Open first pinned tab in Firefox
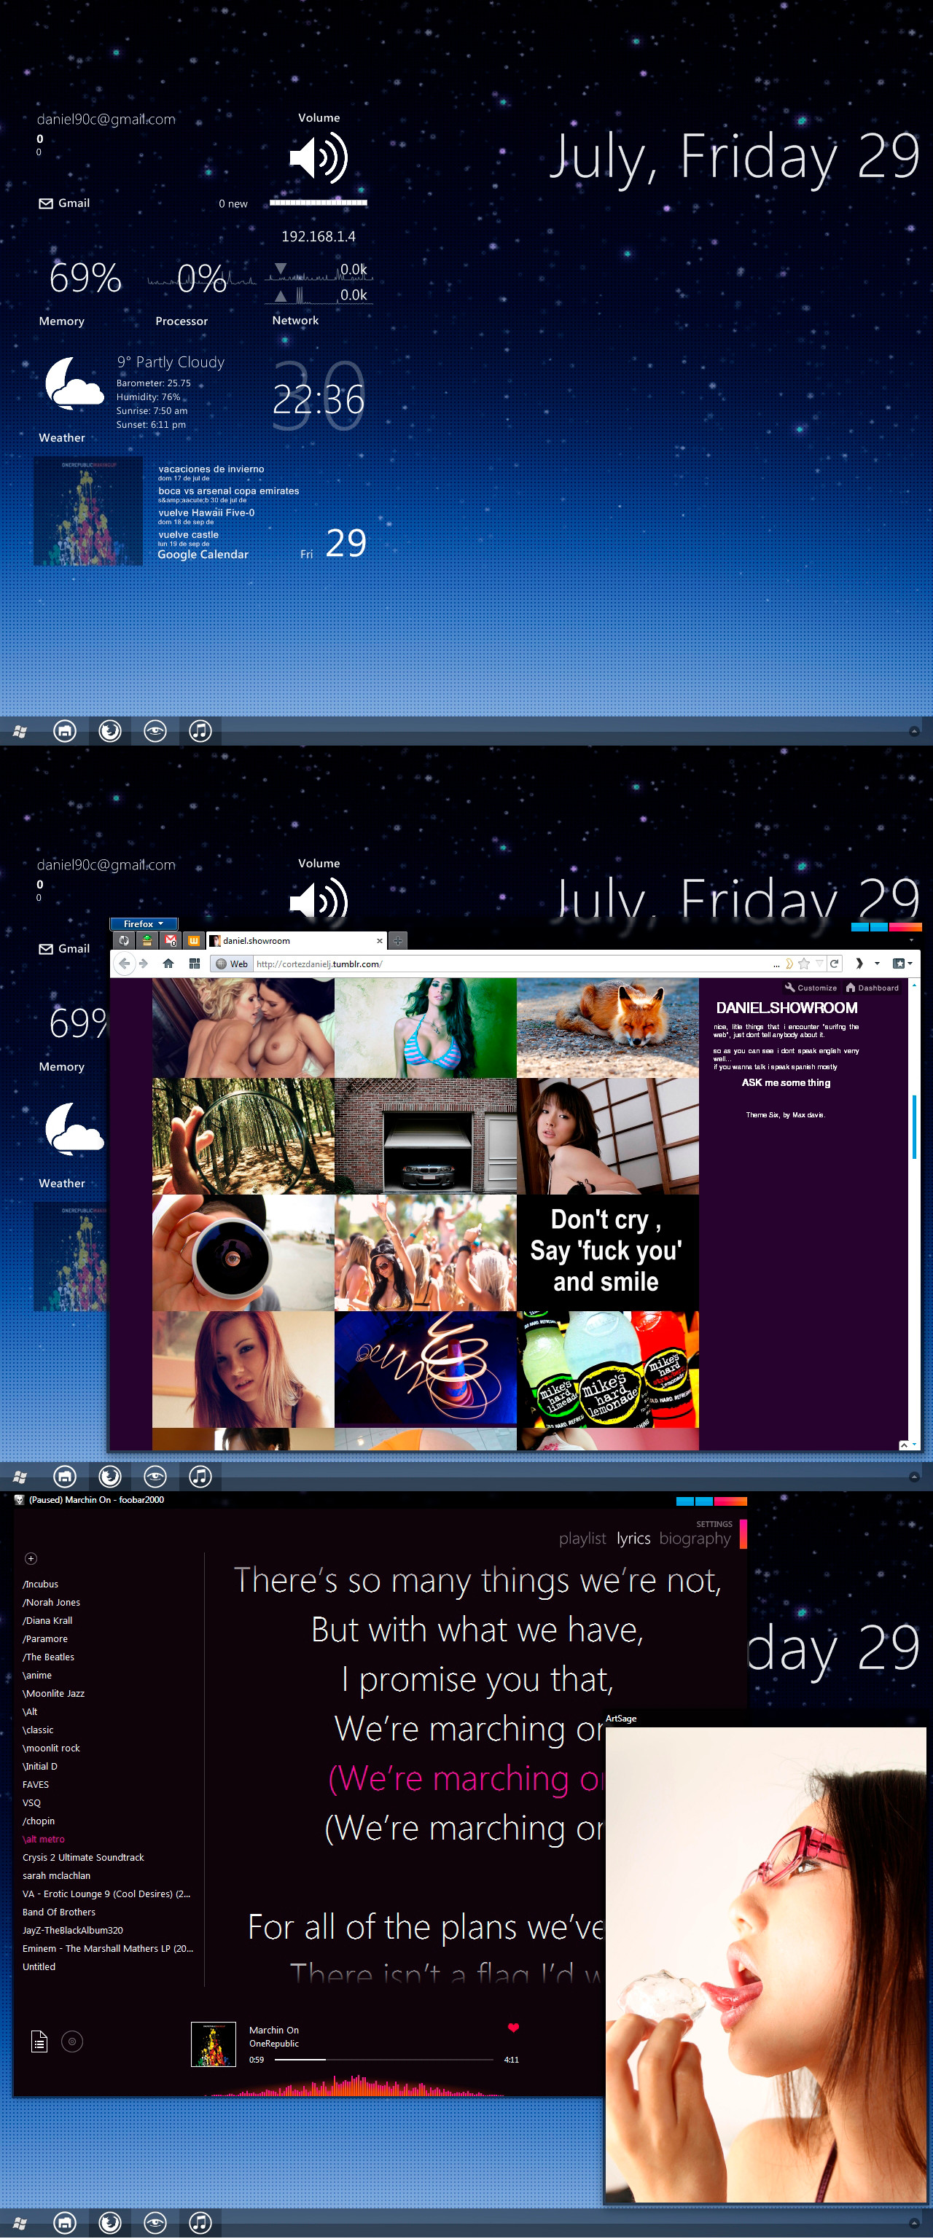 (x=125, y=940)
